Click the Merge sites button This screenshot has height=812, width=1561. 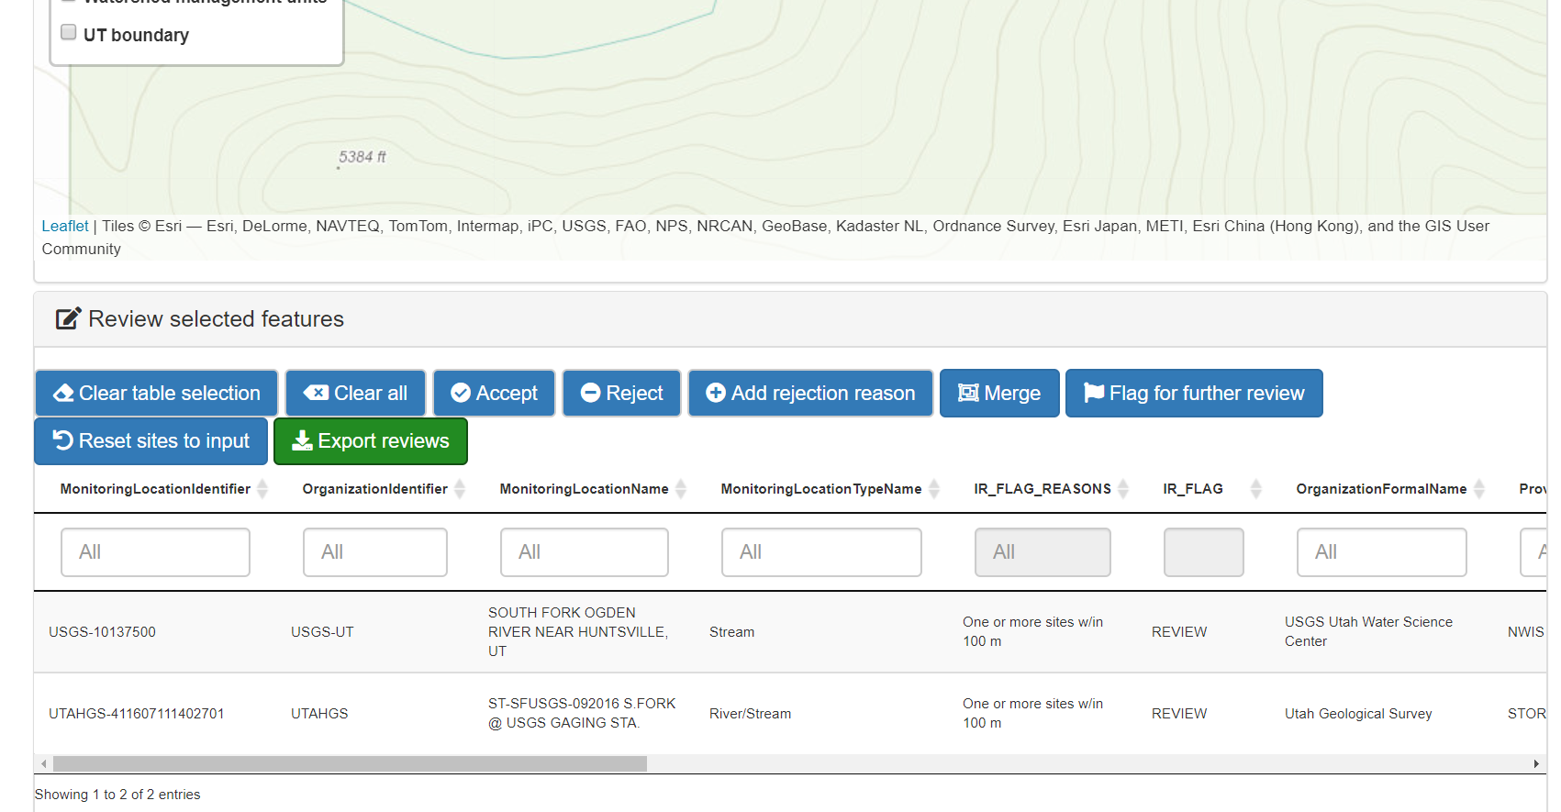998,394
